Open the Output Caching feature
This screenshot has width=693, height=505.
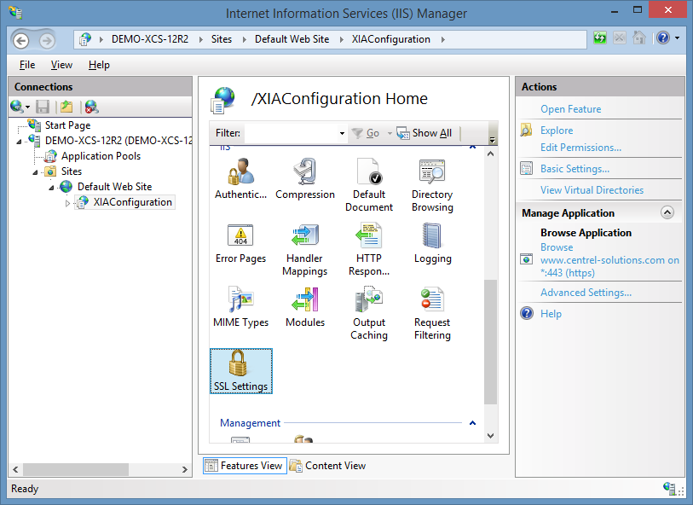[369, 313]
